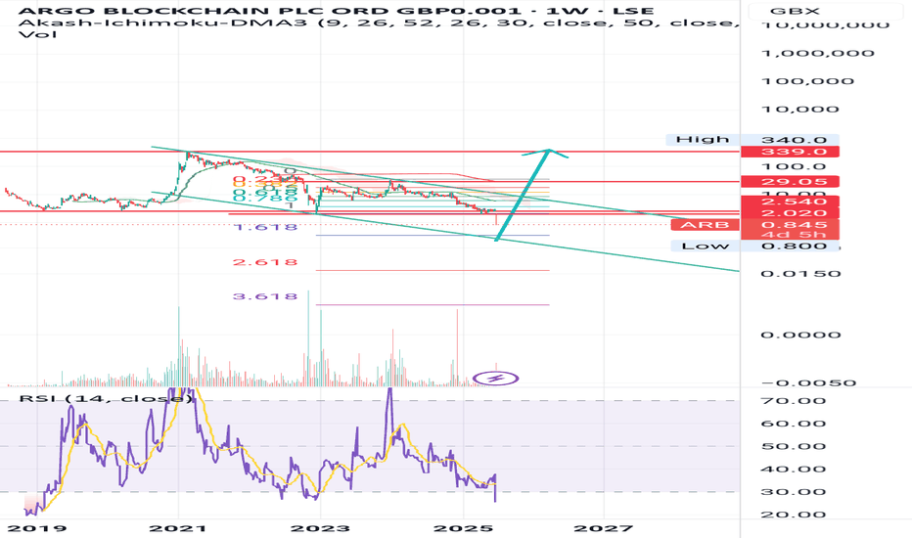The width and height of the screenshot is (912, 538).
Task: Click the Vol indicator label
Action: [x=38, y=34]
